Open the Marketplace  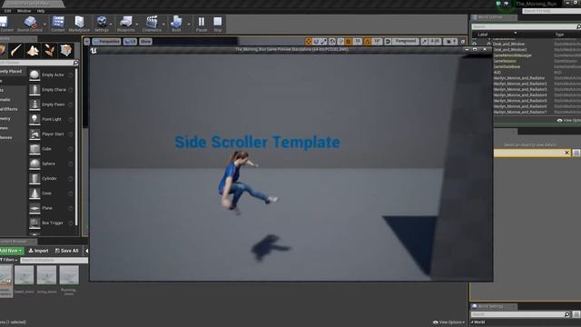pyautogui.click(x=79, y=24)
